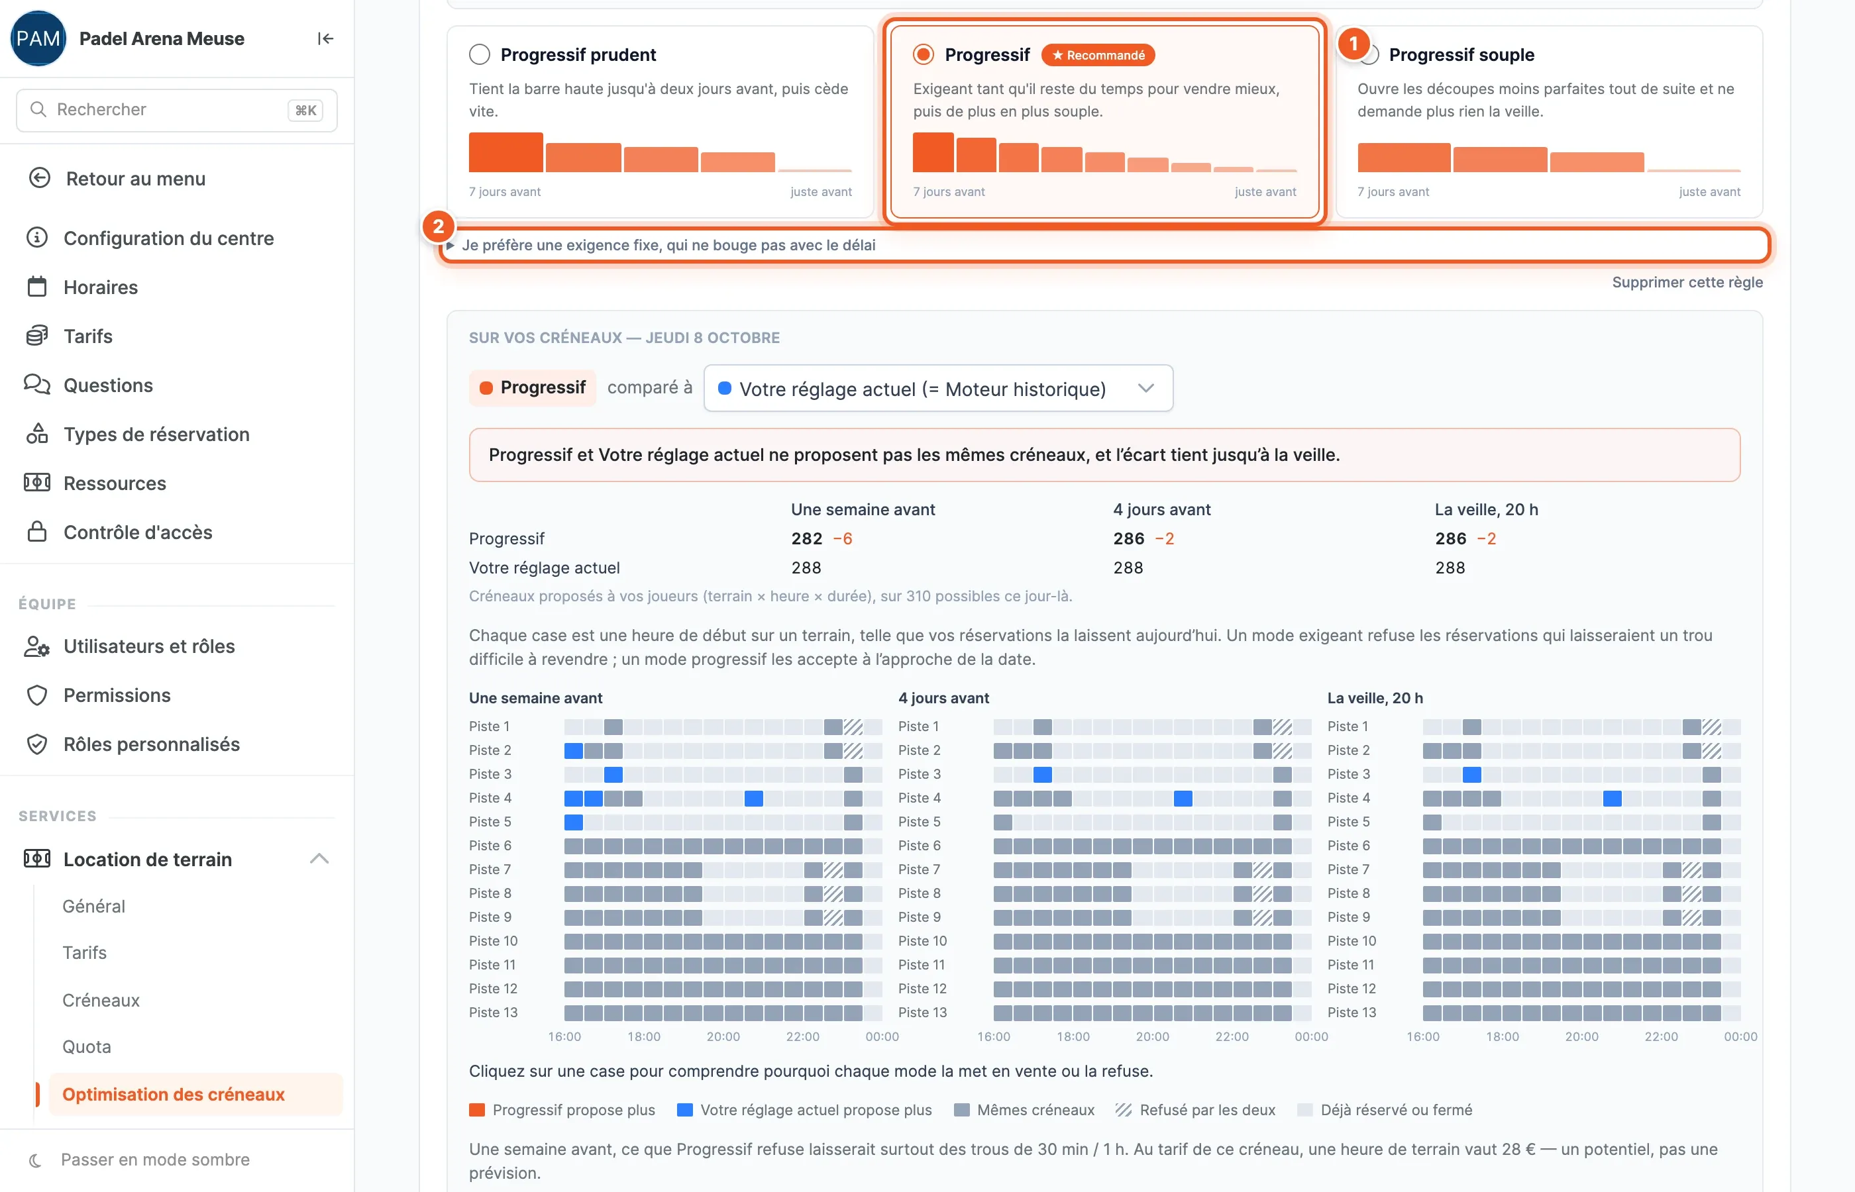Click the PAM logo avatar
The width and height of the screenshot is (1855, 1192).
(x=38, y=38)
